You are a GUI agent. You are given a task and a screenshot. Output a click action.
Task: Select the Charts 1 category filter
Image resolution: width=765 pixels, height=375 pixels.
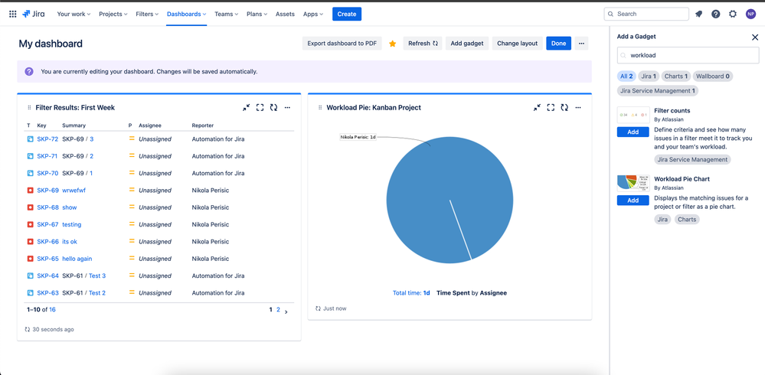point(676,76)
